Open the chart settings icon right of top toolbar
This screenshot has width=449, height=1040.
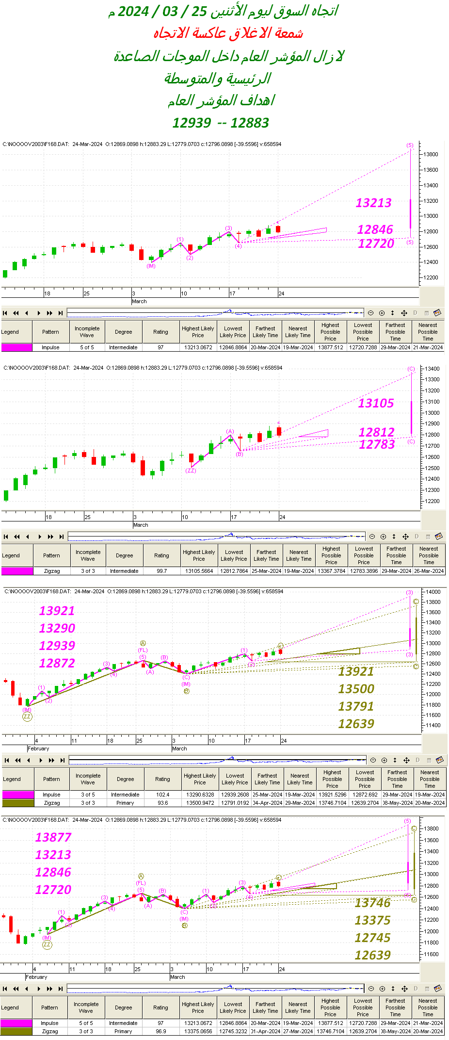click(437, 313)
